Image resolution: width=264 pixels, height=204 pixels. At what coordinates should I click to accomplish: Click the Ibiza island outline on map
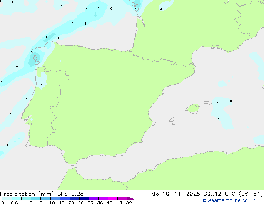[172, 120]
